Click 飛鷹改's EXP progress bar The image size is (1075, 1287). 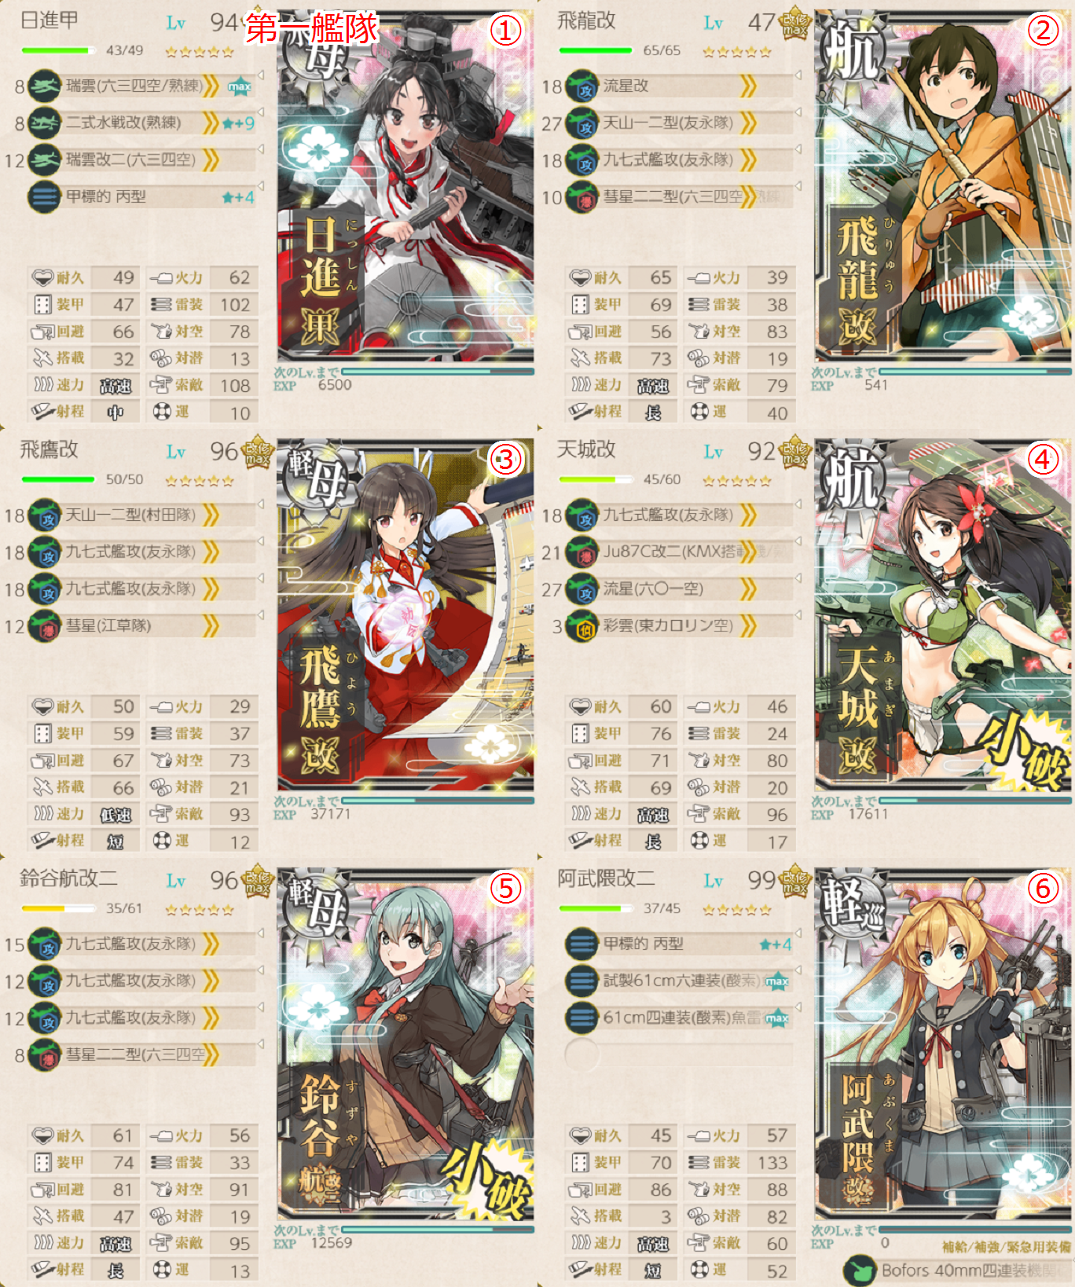point(438,801)
